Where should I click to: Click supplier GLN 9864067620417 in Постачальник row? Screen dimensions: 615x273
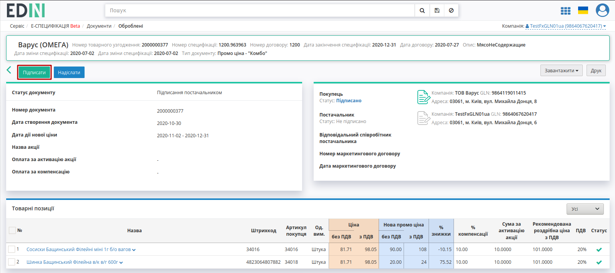[x=520, y=114]
